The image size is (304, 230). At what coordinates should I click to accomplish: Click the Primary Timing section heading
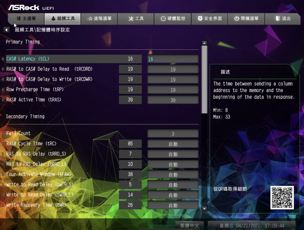[23, 42]
